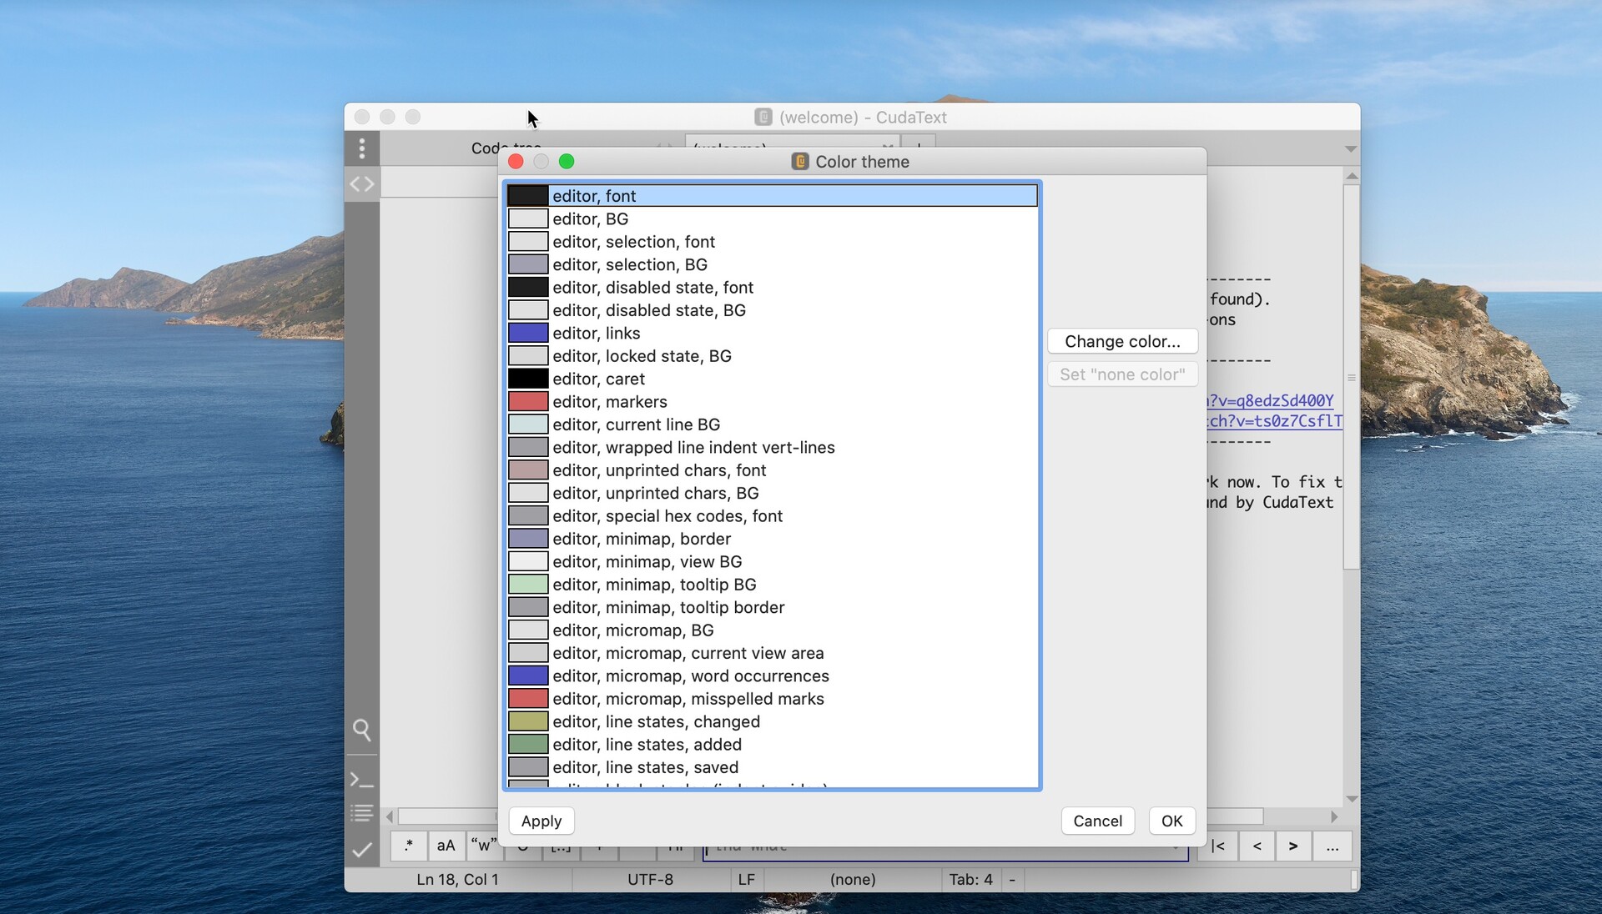Click the validate checkmark sidebar icon
The width and height of the screenshot is (1602, 914).
[x=361, y=850]
